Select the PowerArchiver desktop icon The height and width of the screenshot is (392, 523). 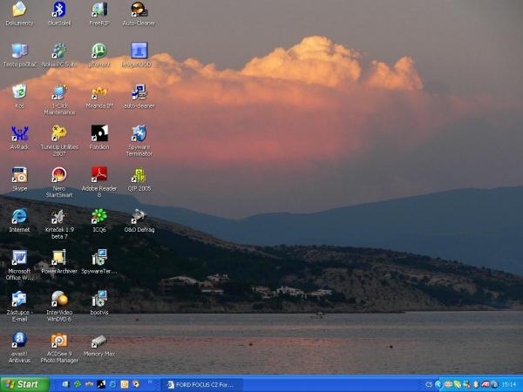59,257
